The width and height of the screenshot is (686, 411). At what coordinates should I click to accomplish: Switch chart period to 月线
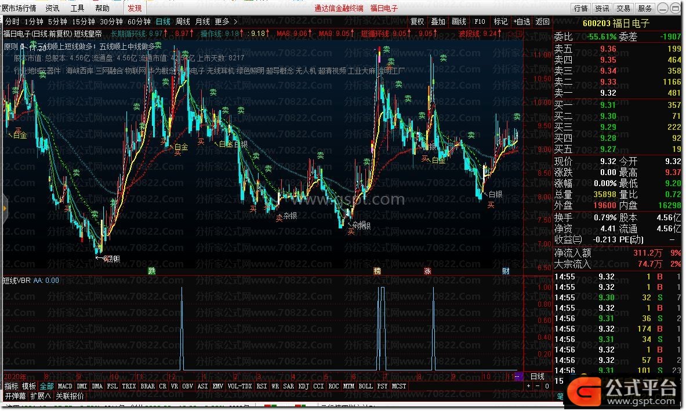tap(202, 21)
